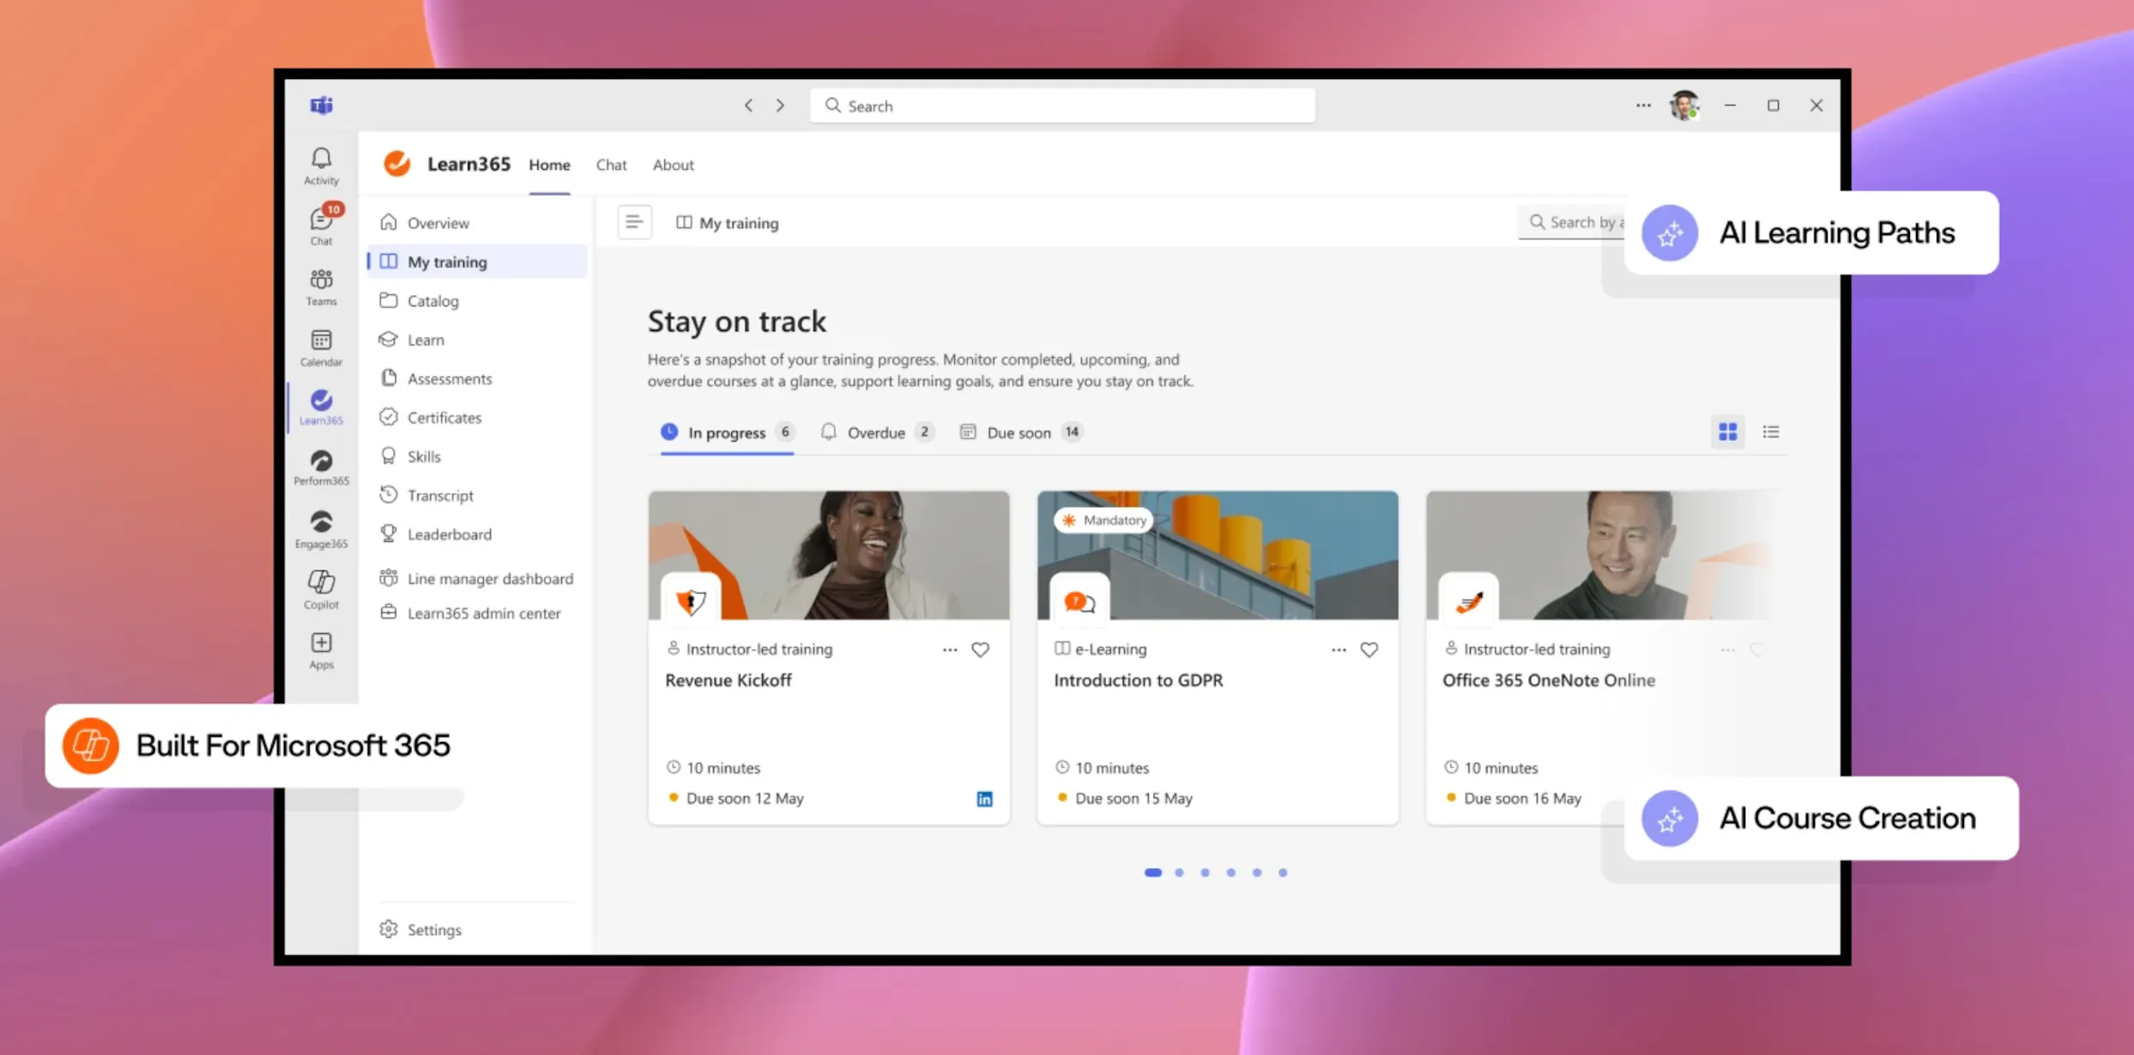This screenshot has height=1055, width=2134.
Task: Launch Copilot from the sidebar
Action: point(321,590)
